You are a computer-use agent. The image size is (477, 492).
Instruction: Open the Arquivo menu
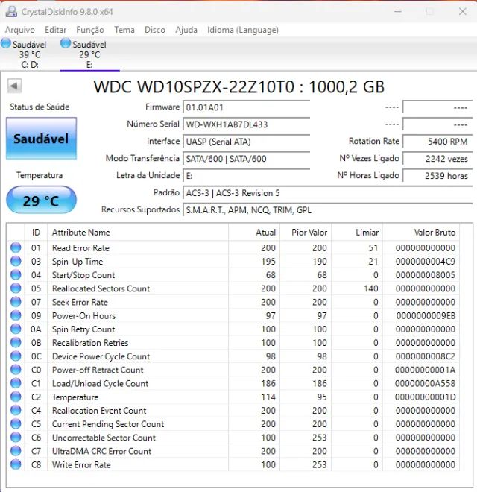coord(20,30)
